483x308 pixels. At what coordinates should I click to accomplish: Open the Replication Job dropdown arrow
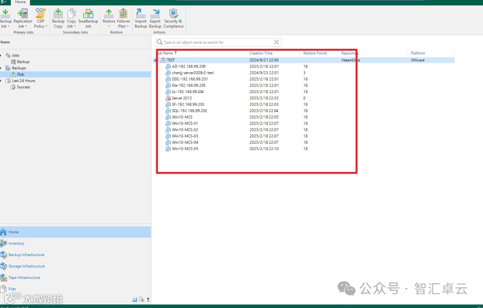tap(26, 26)
